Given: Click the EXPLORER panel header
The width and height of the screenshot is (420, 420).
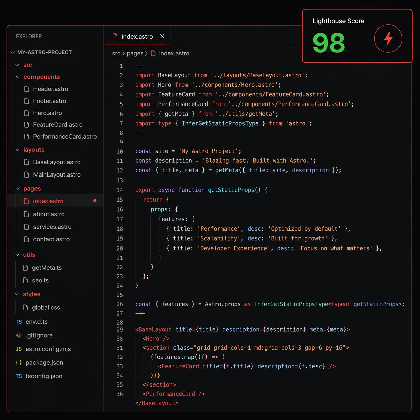Looking at the screenshot, I should (x=29, y=36).
